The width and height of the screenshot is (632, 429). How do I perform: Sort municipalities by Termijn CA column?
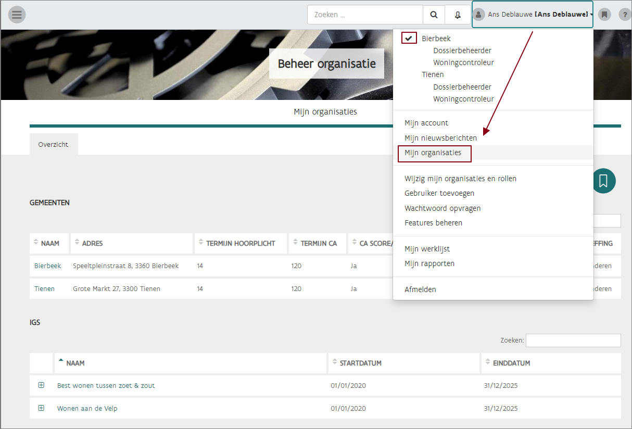click(x=318, y=243)
